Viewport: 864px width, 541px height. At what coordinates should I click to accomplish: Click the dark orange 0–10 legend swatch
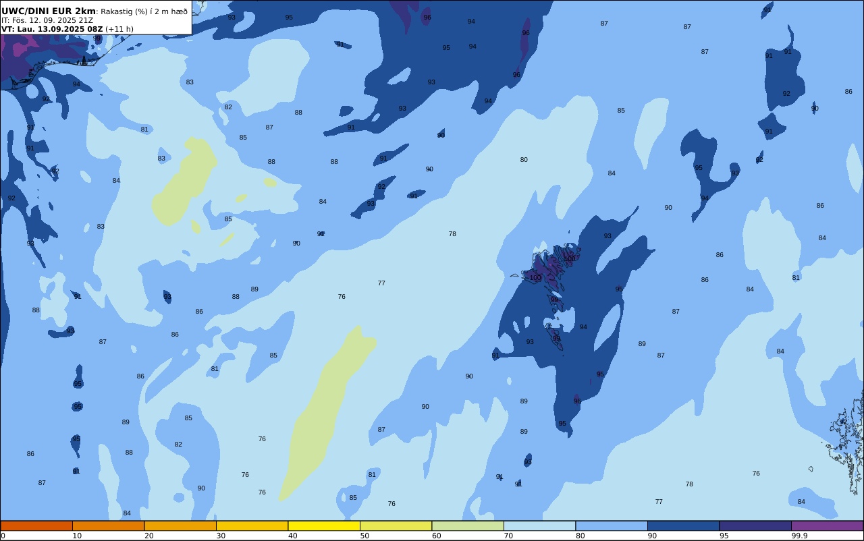point(36,525)
